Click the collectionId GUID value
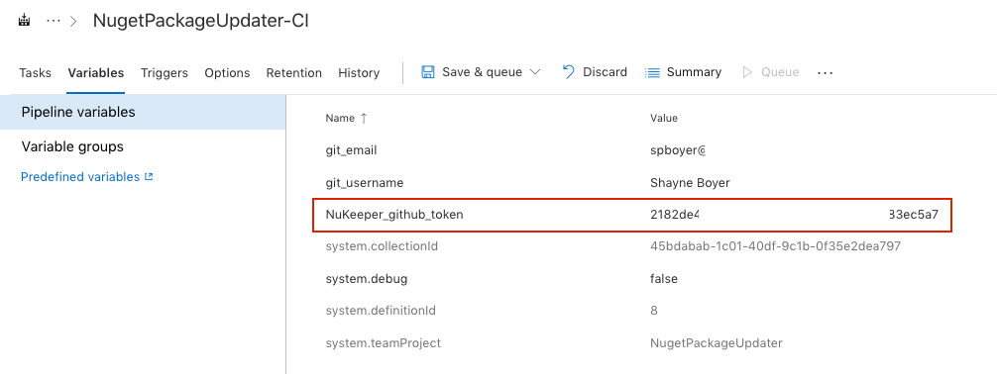 tap(775, 246)
